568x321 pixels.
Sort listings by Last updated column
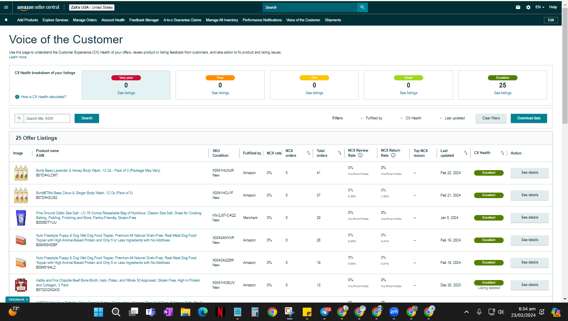[x=465, y=153]
